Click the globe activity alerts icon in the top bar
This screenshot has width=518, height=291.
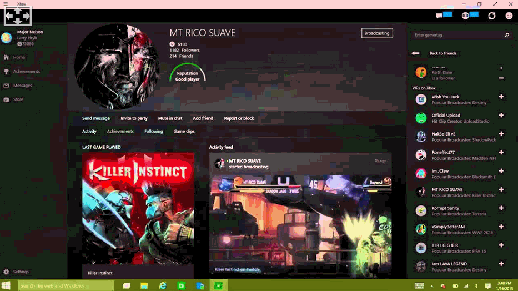tap(465, 16)
